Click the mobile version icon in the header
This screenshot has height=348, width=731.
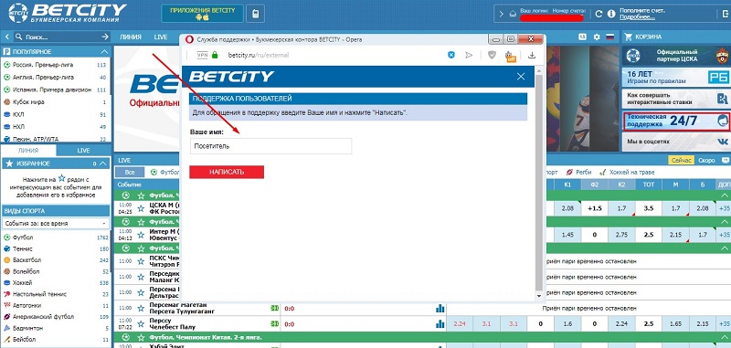(256, 14)
